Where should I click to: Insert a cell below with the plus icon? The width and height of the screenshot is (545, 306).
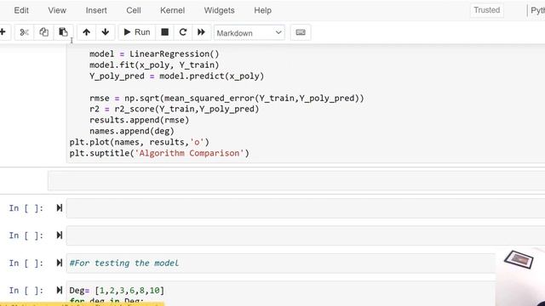(x=3, y=32)
